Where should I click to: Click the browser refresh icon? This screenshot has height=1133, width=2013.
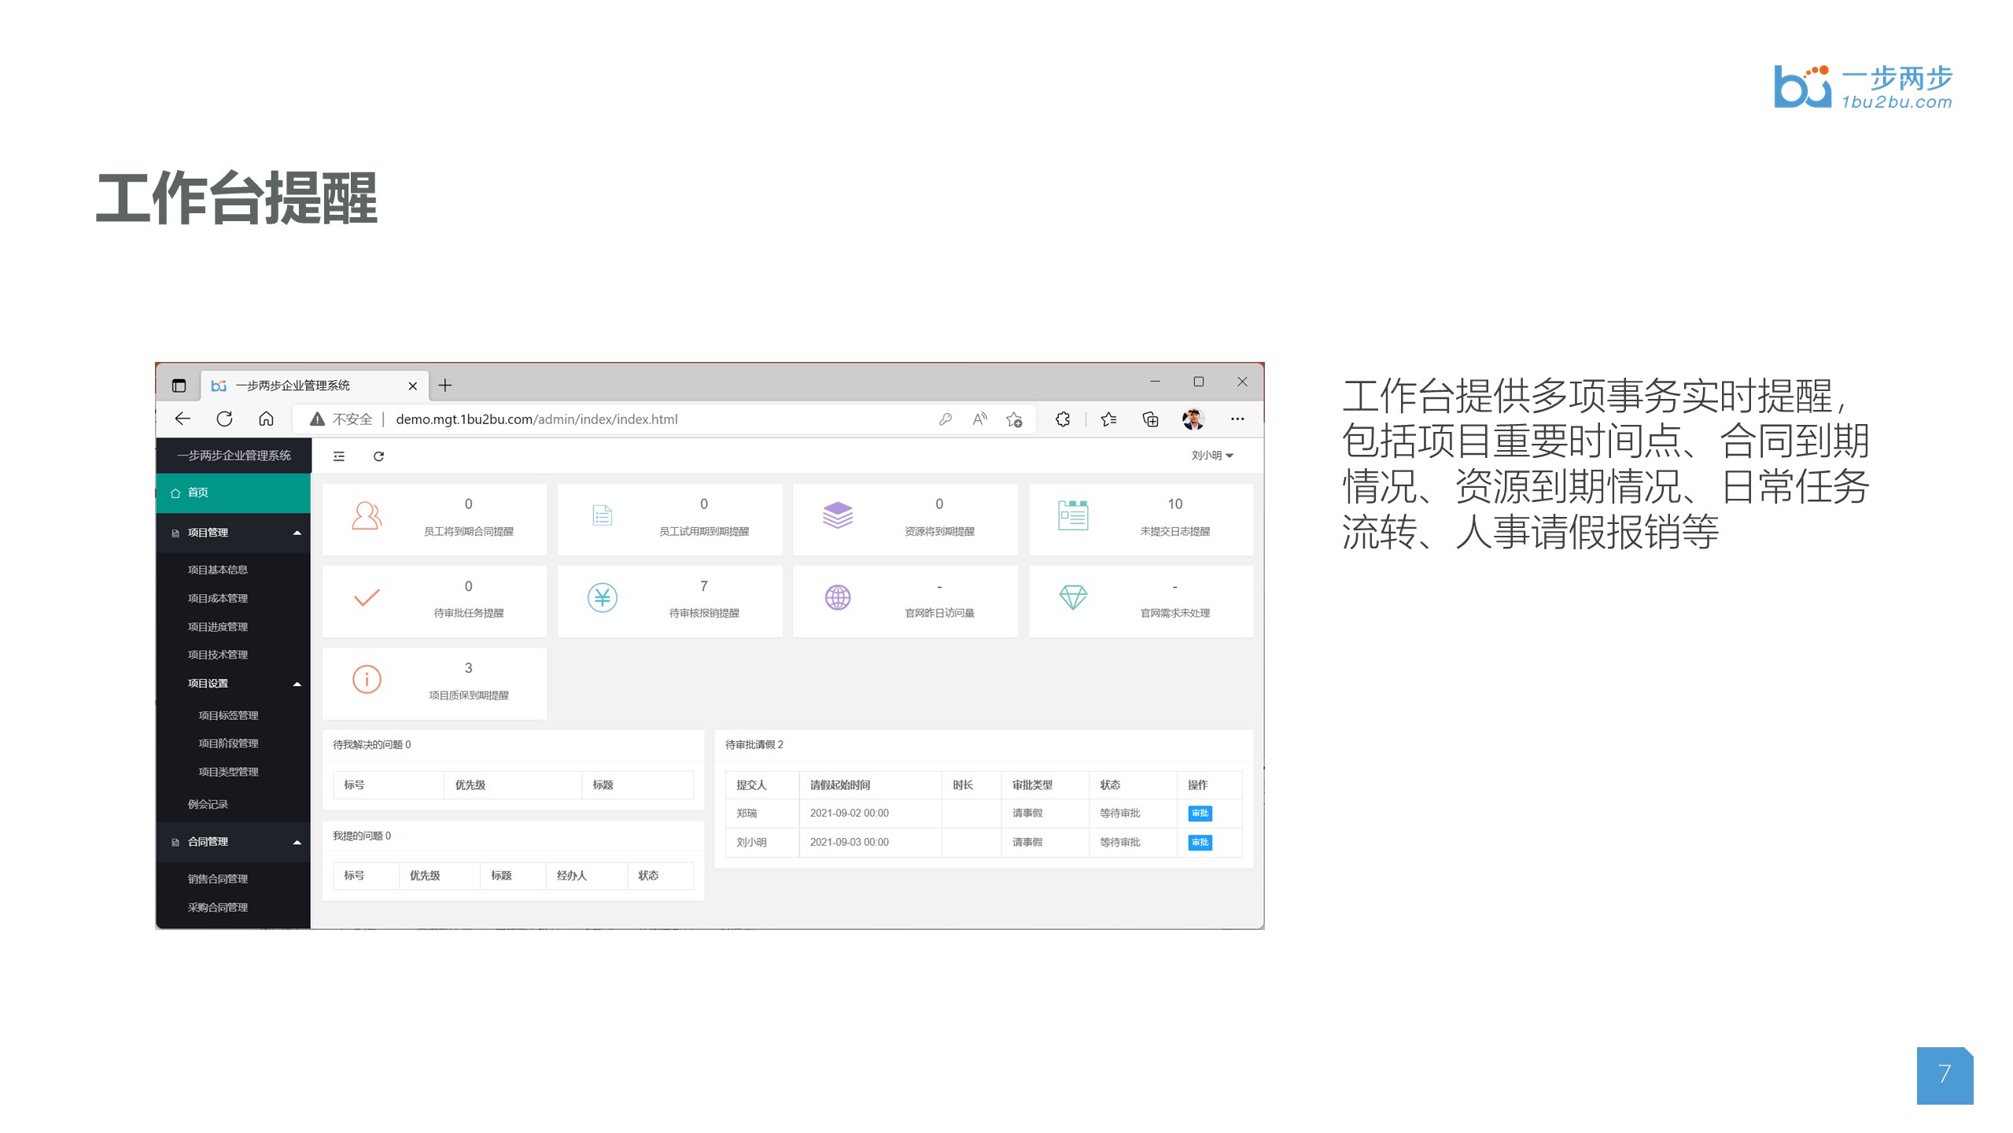(224, 419)
